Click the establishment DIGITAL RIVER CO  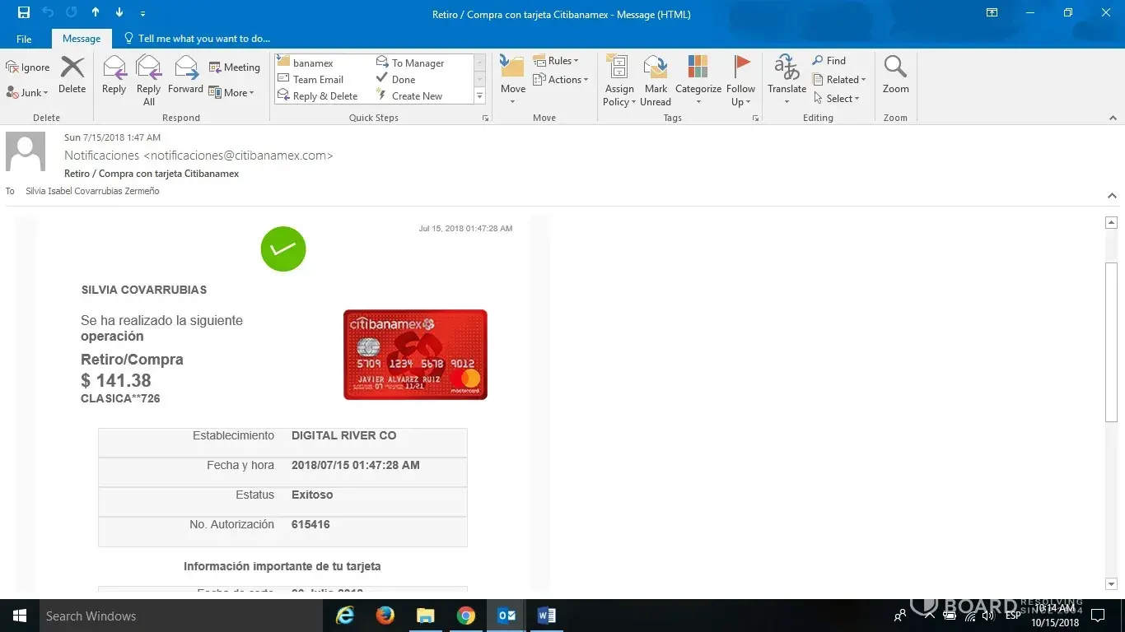[343, 435]
